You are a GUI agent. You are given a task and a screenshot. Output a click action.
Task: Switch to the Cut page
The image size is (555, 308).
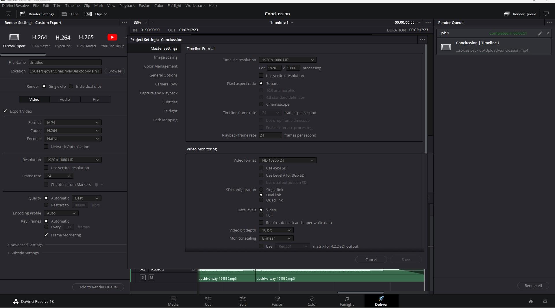pyautogui.click(x=208, y=301)
